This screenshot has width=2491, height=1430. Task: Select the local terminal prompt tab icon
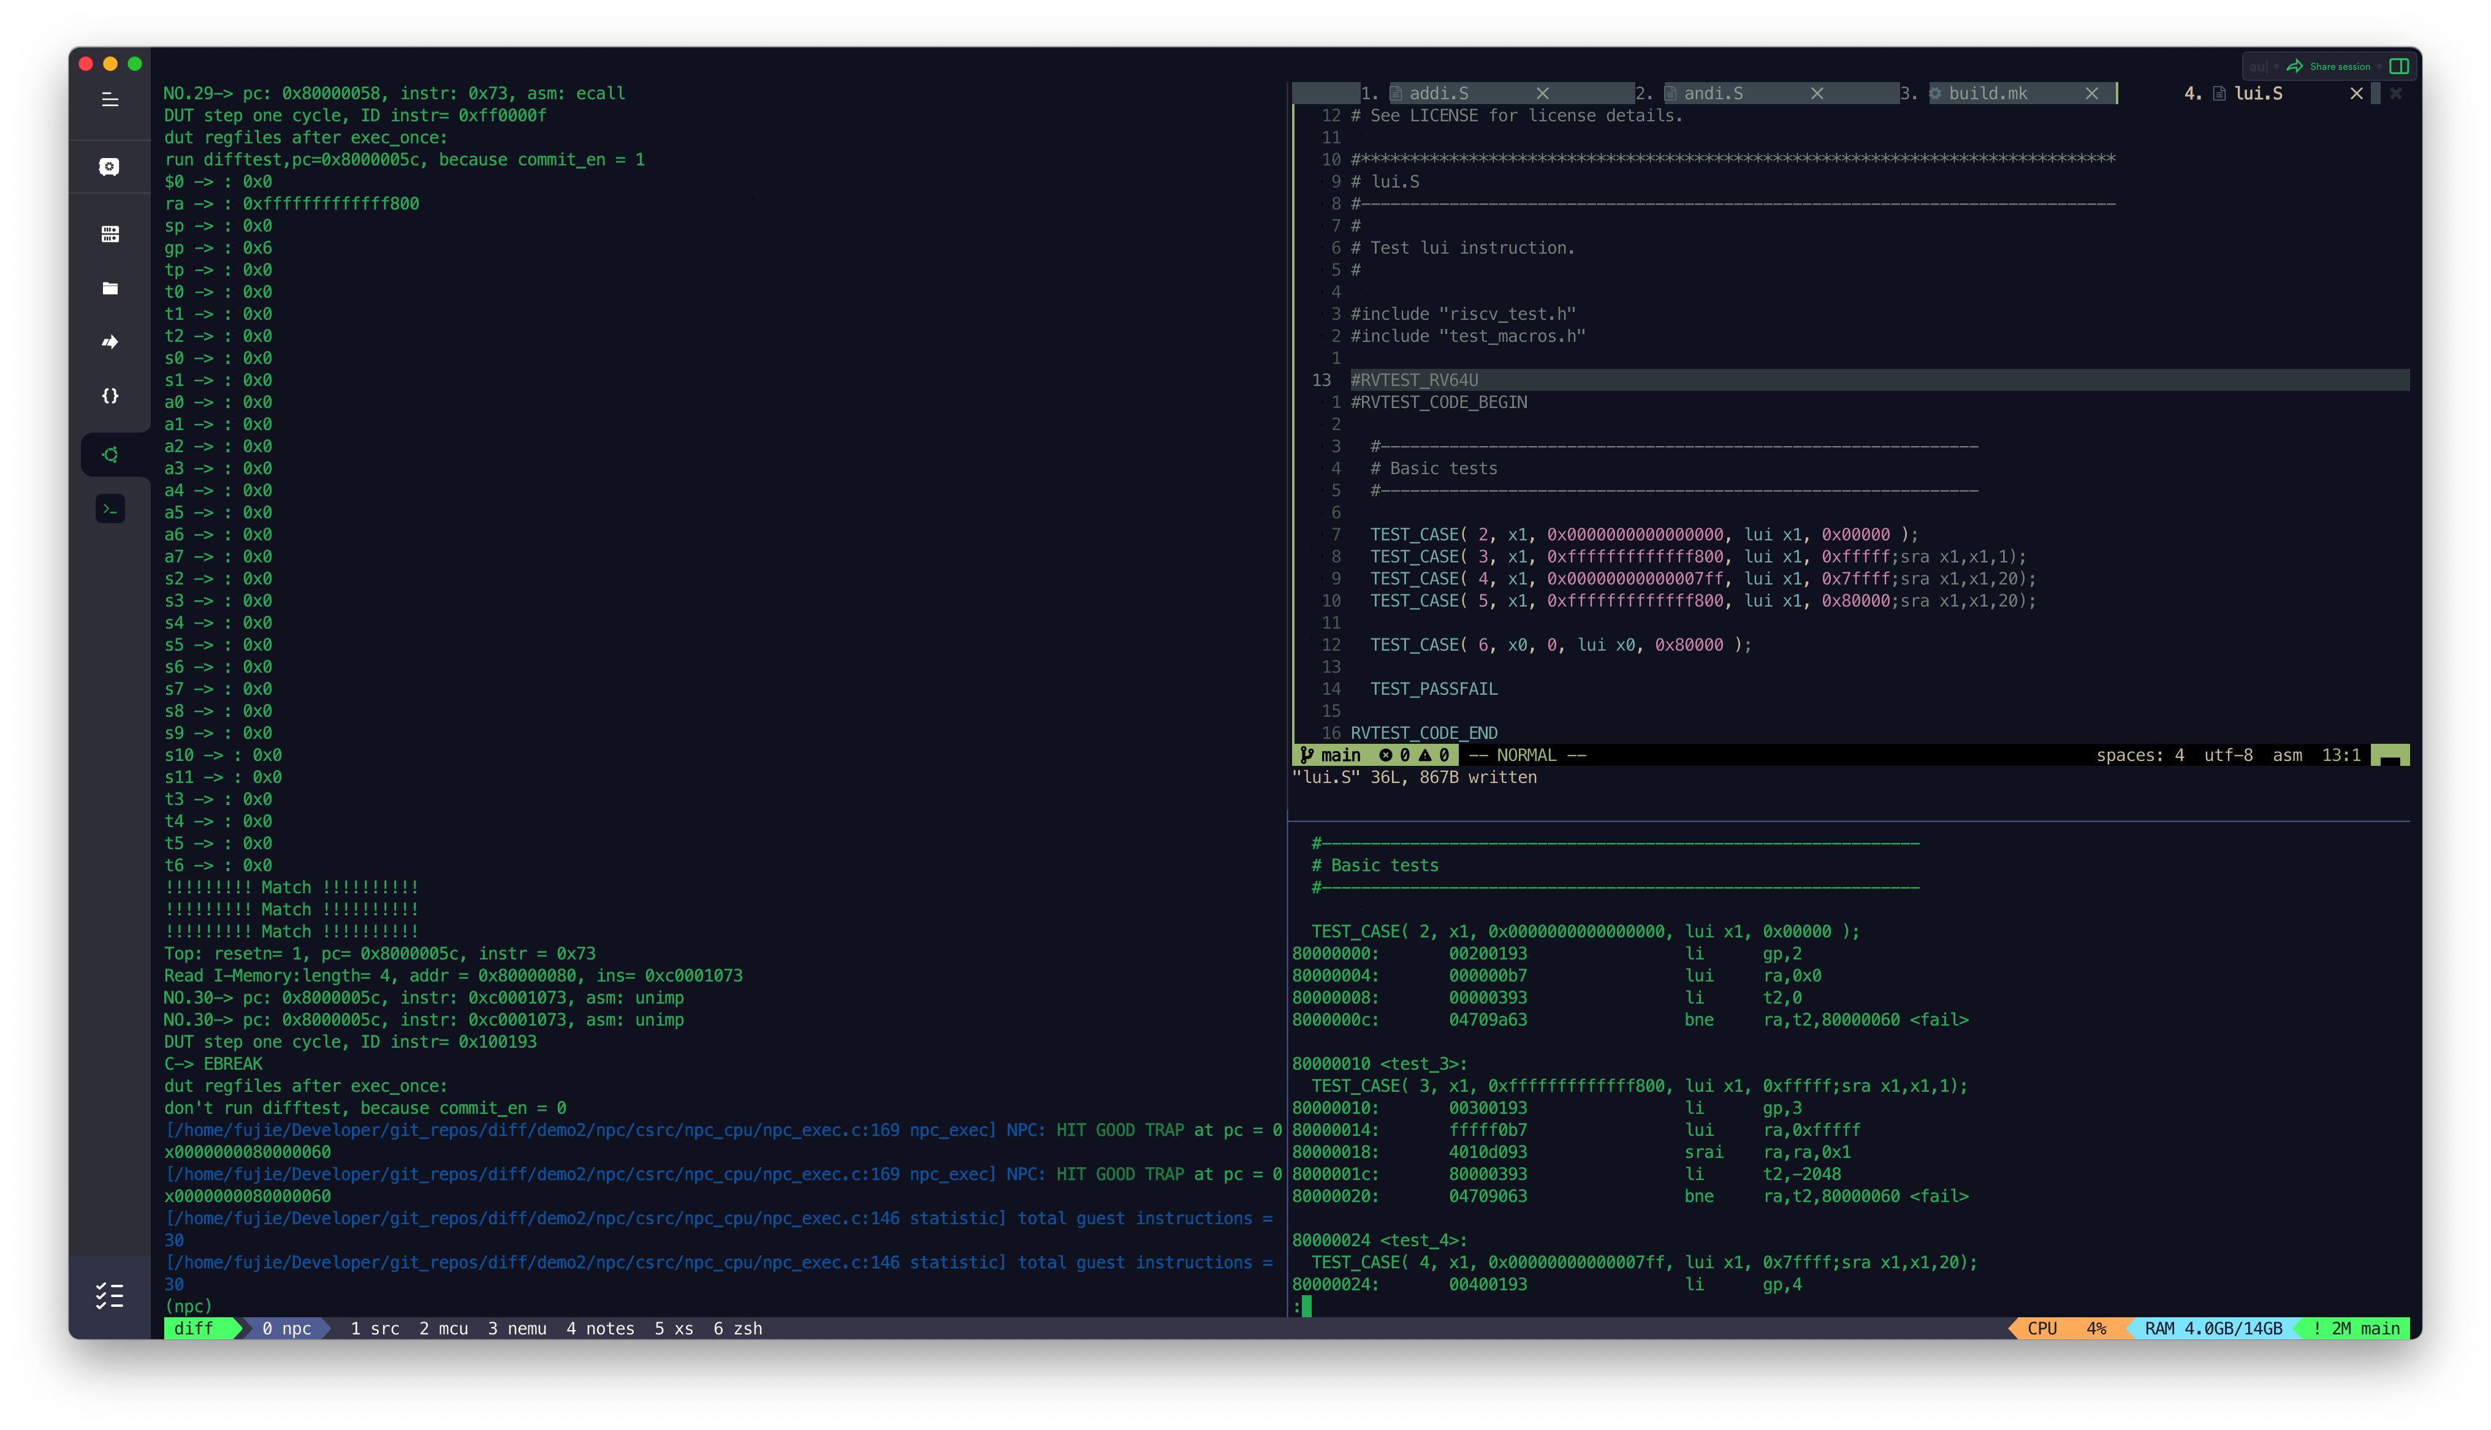point(110,509)
